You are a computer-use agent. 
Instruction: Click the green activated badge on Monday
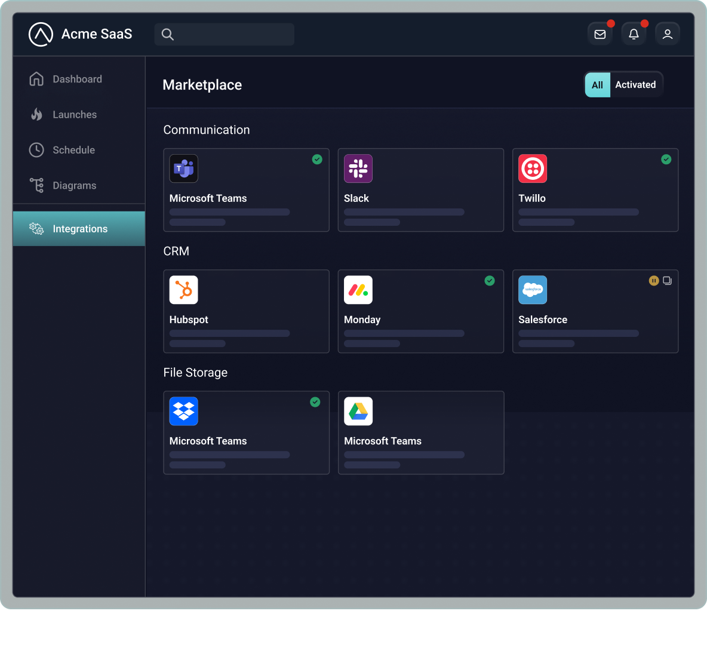[490, 281]
